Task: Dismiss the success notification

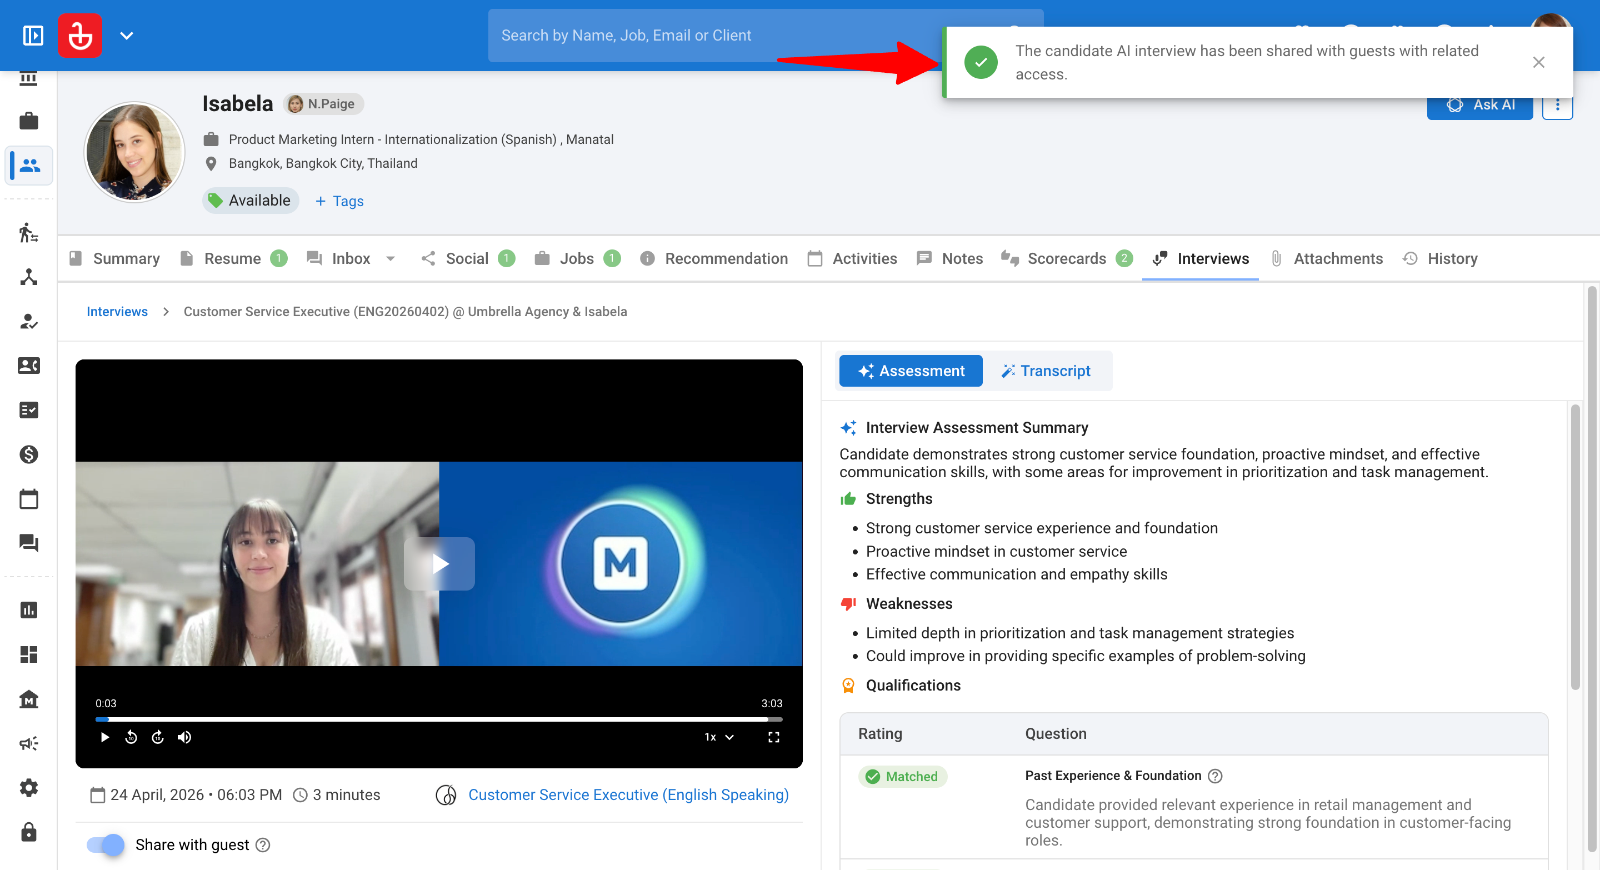Action: [x=1538, y=62]
